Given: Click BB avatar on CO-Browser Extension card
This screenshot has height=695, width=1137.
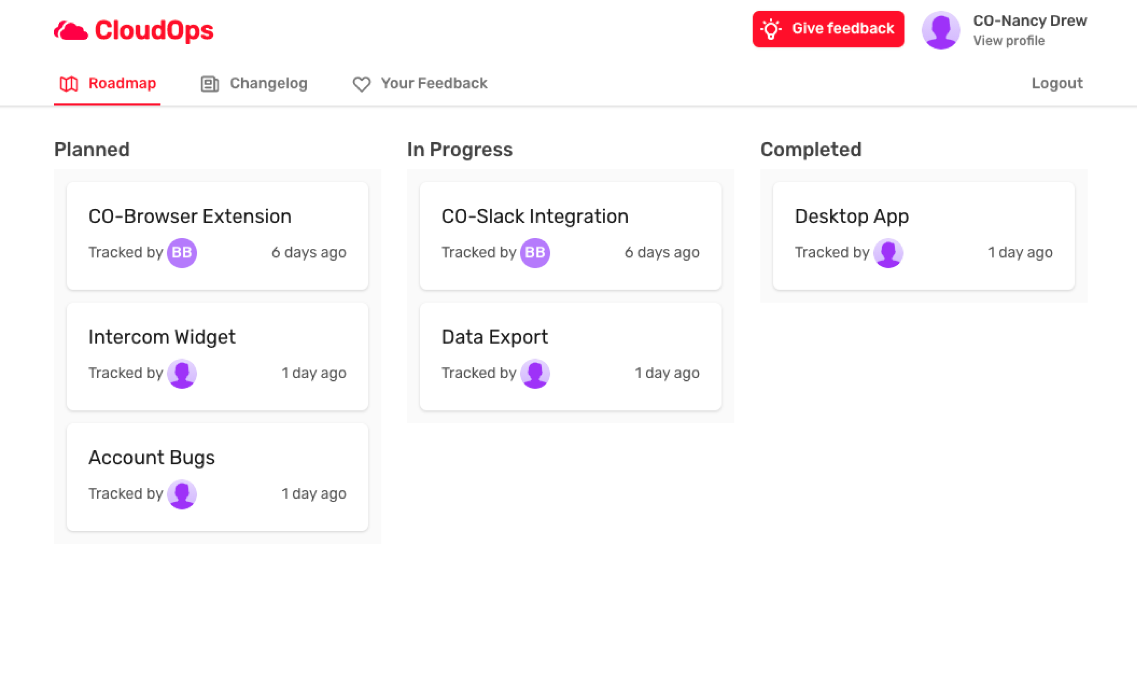Looking at the screenshot, I should (x=182, y=252).
